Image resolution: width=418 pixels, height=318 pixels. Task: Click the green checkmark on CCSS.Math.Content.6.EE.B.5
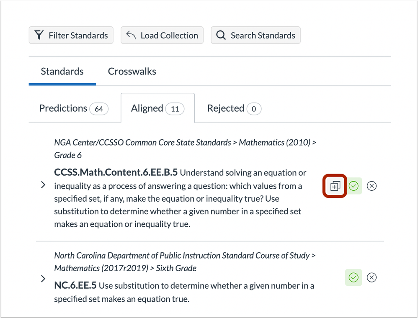pyautogui.click(x=353, y=186)
